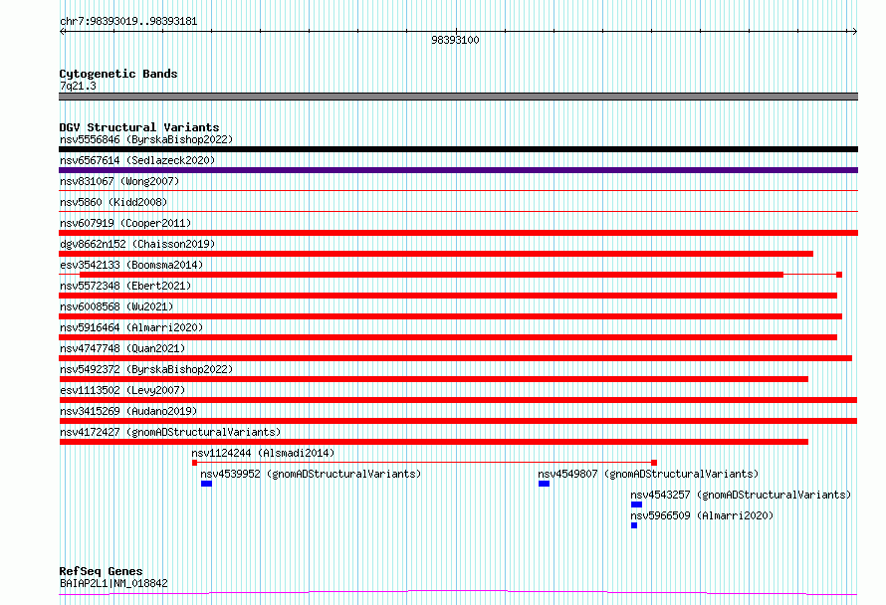
Task: Select variant label esv3542133 (Boomsma2014)
Action: click(x=131, y=265)
